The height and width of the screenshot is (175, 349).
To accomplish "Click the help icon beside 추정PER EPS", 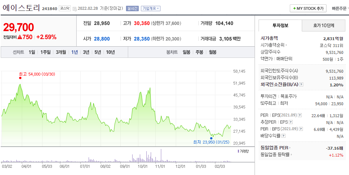I will (291, 122).
